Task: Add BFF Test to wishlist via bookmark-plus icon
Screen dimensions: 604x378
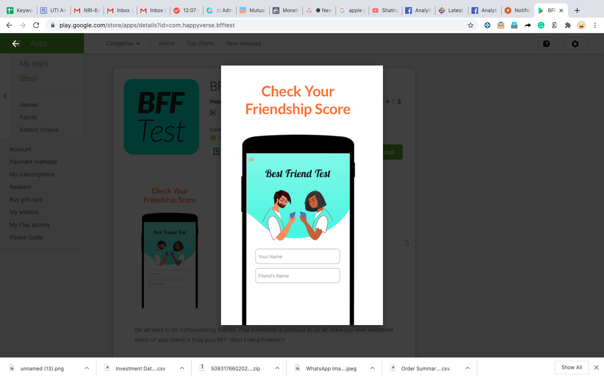Action: coord(216,151)
